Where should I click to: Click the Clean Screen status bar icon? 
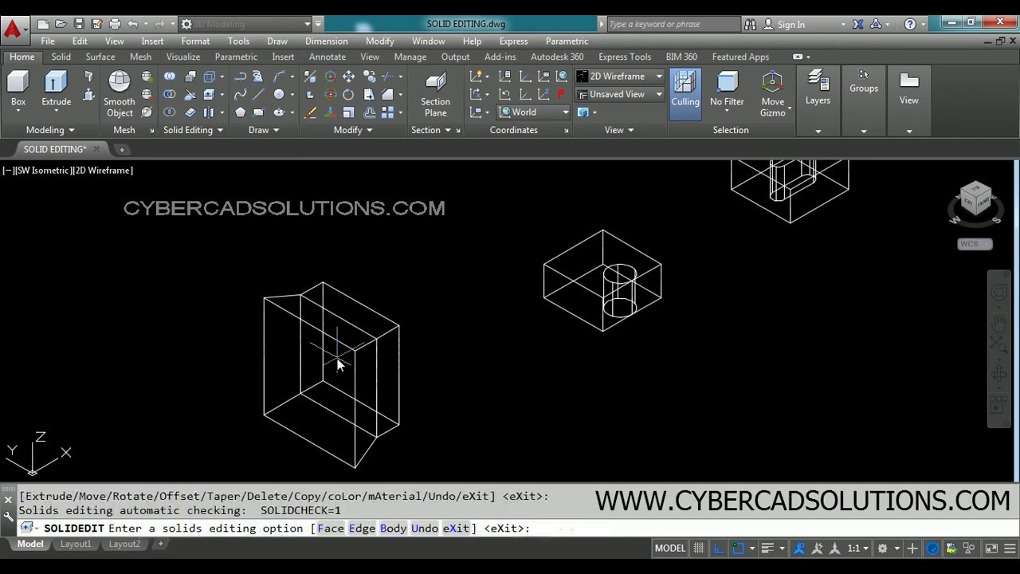pos(991,548)
